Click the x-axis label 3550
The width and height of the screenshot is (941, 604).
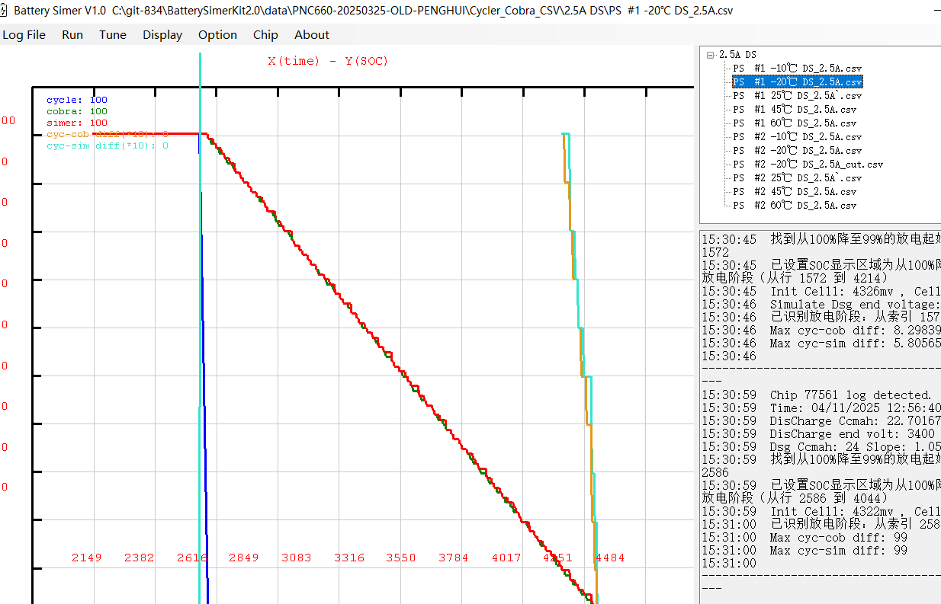401,558
